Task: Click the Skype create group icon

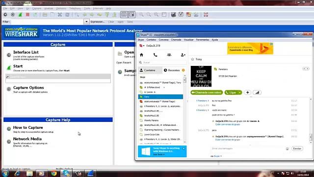Action: click(x=169, y=55)
